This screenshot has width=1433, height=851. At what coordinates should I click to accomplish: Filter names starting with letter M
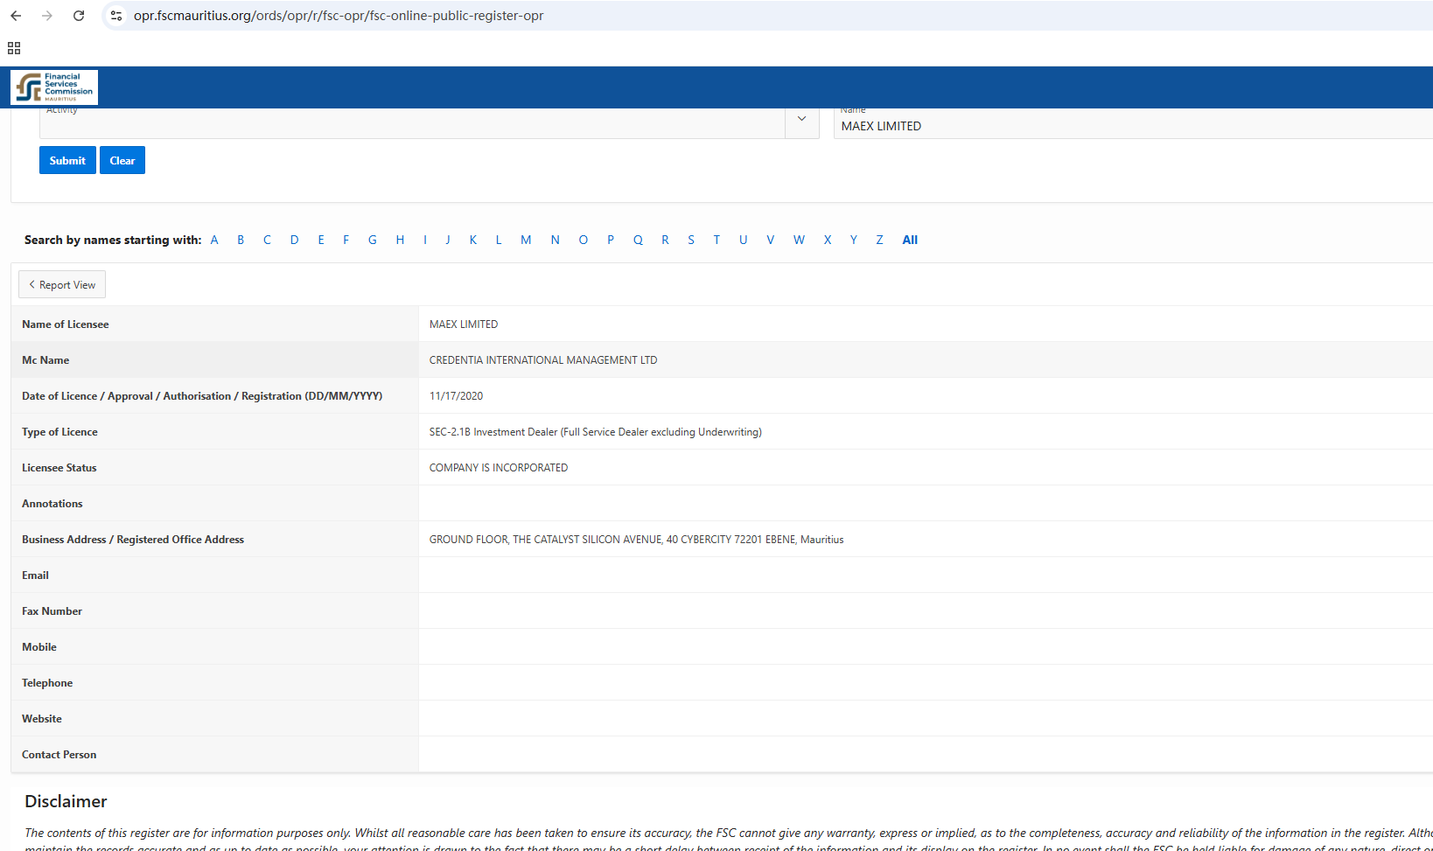(526, 240)
